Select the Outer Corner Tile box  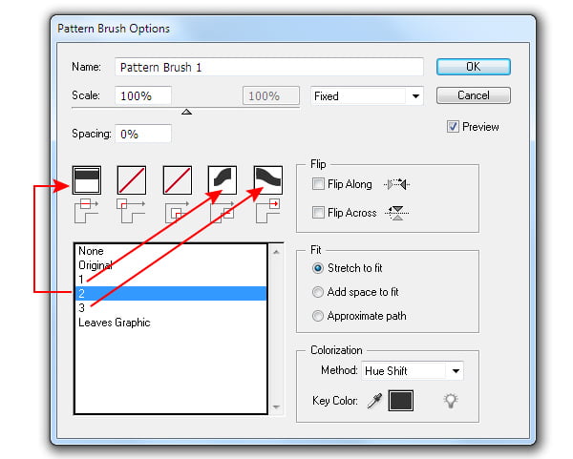132,180
